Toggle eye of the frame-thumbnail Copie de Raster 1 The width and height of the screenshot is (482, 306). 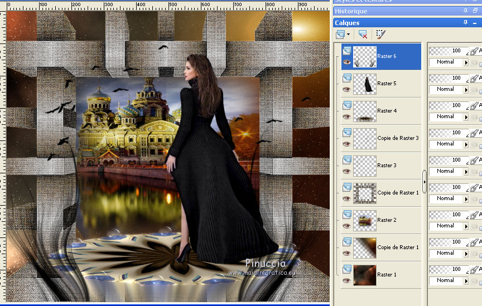pos(347,199)
